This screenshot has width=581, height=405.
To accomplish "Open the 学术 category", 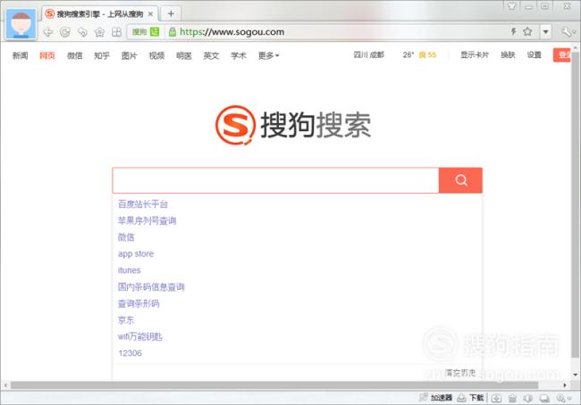I will pos(239,55).
